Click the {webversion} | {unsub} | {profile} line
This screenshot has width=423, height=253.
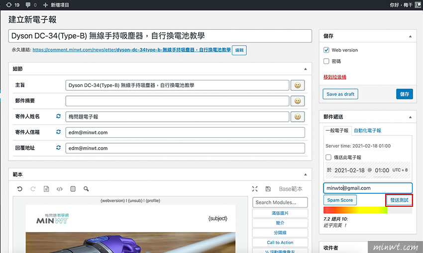pyautogui.click(x=130, y=201)
